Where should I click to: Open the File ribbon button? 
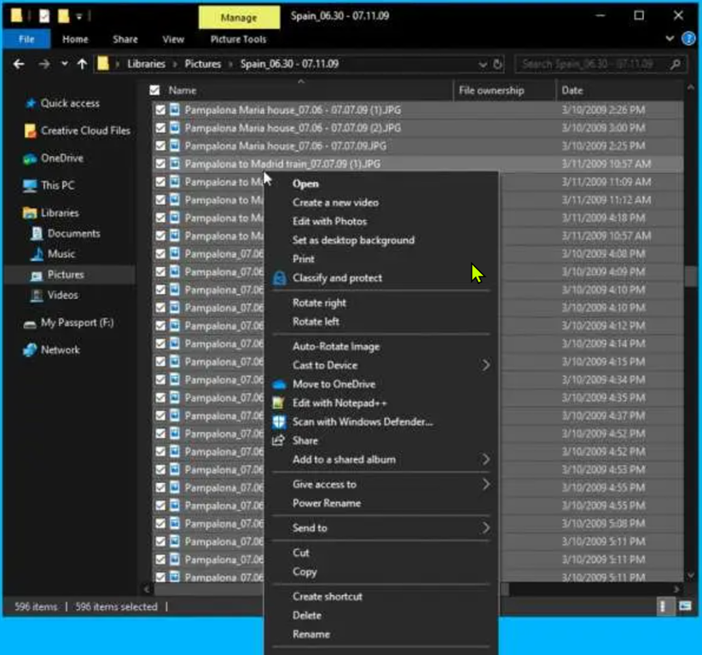[26, 39]
